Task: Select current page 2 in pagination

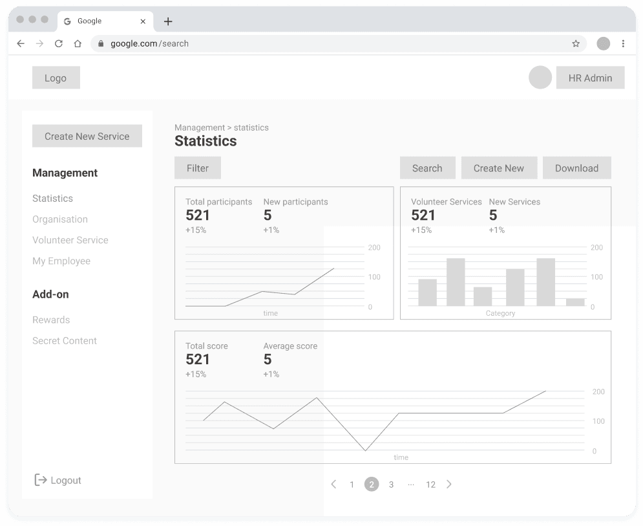Action: (372, 485)
